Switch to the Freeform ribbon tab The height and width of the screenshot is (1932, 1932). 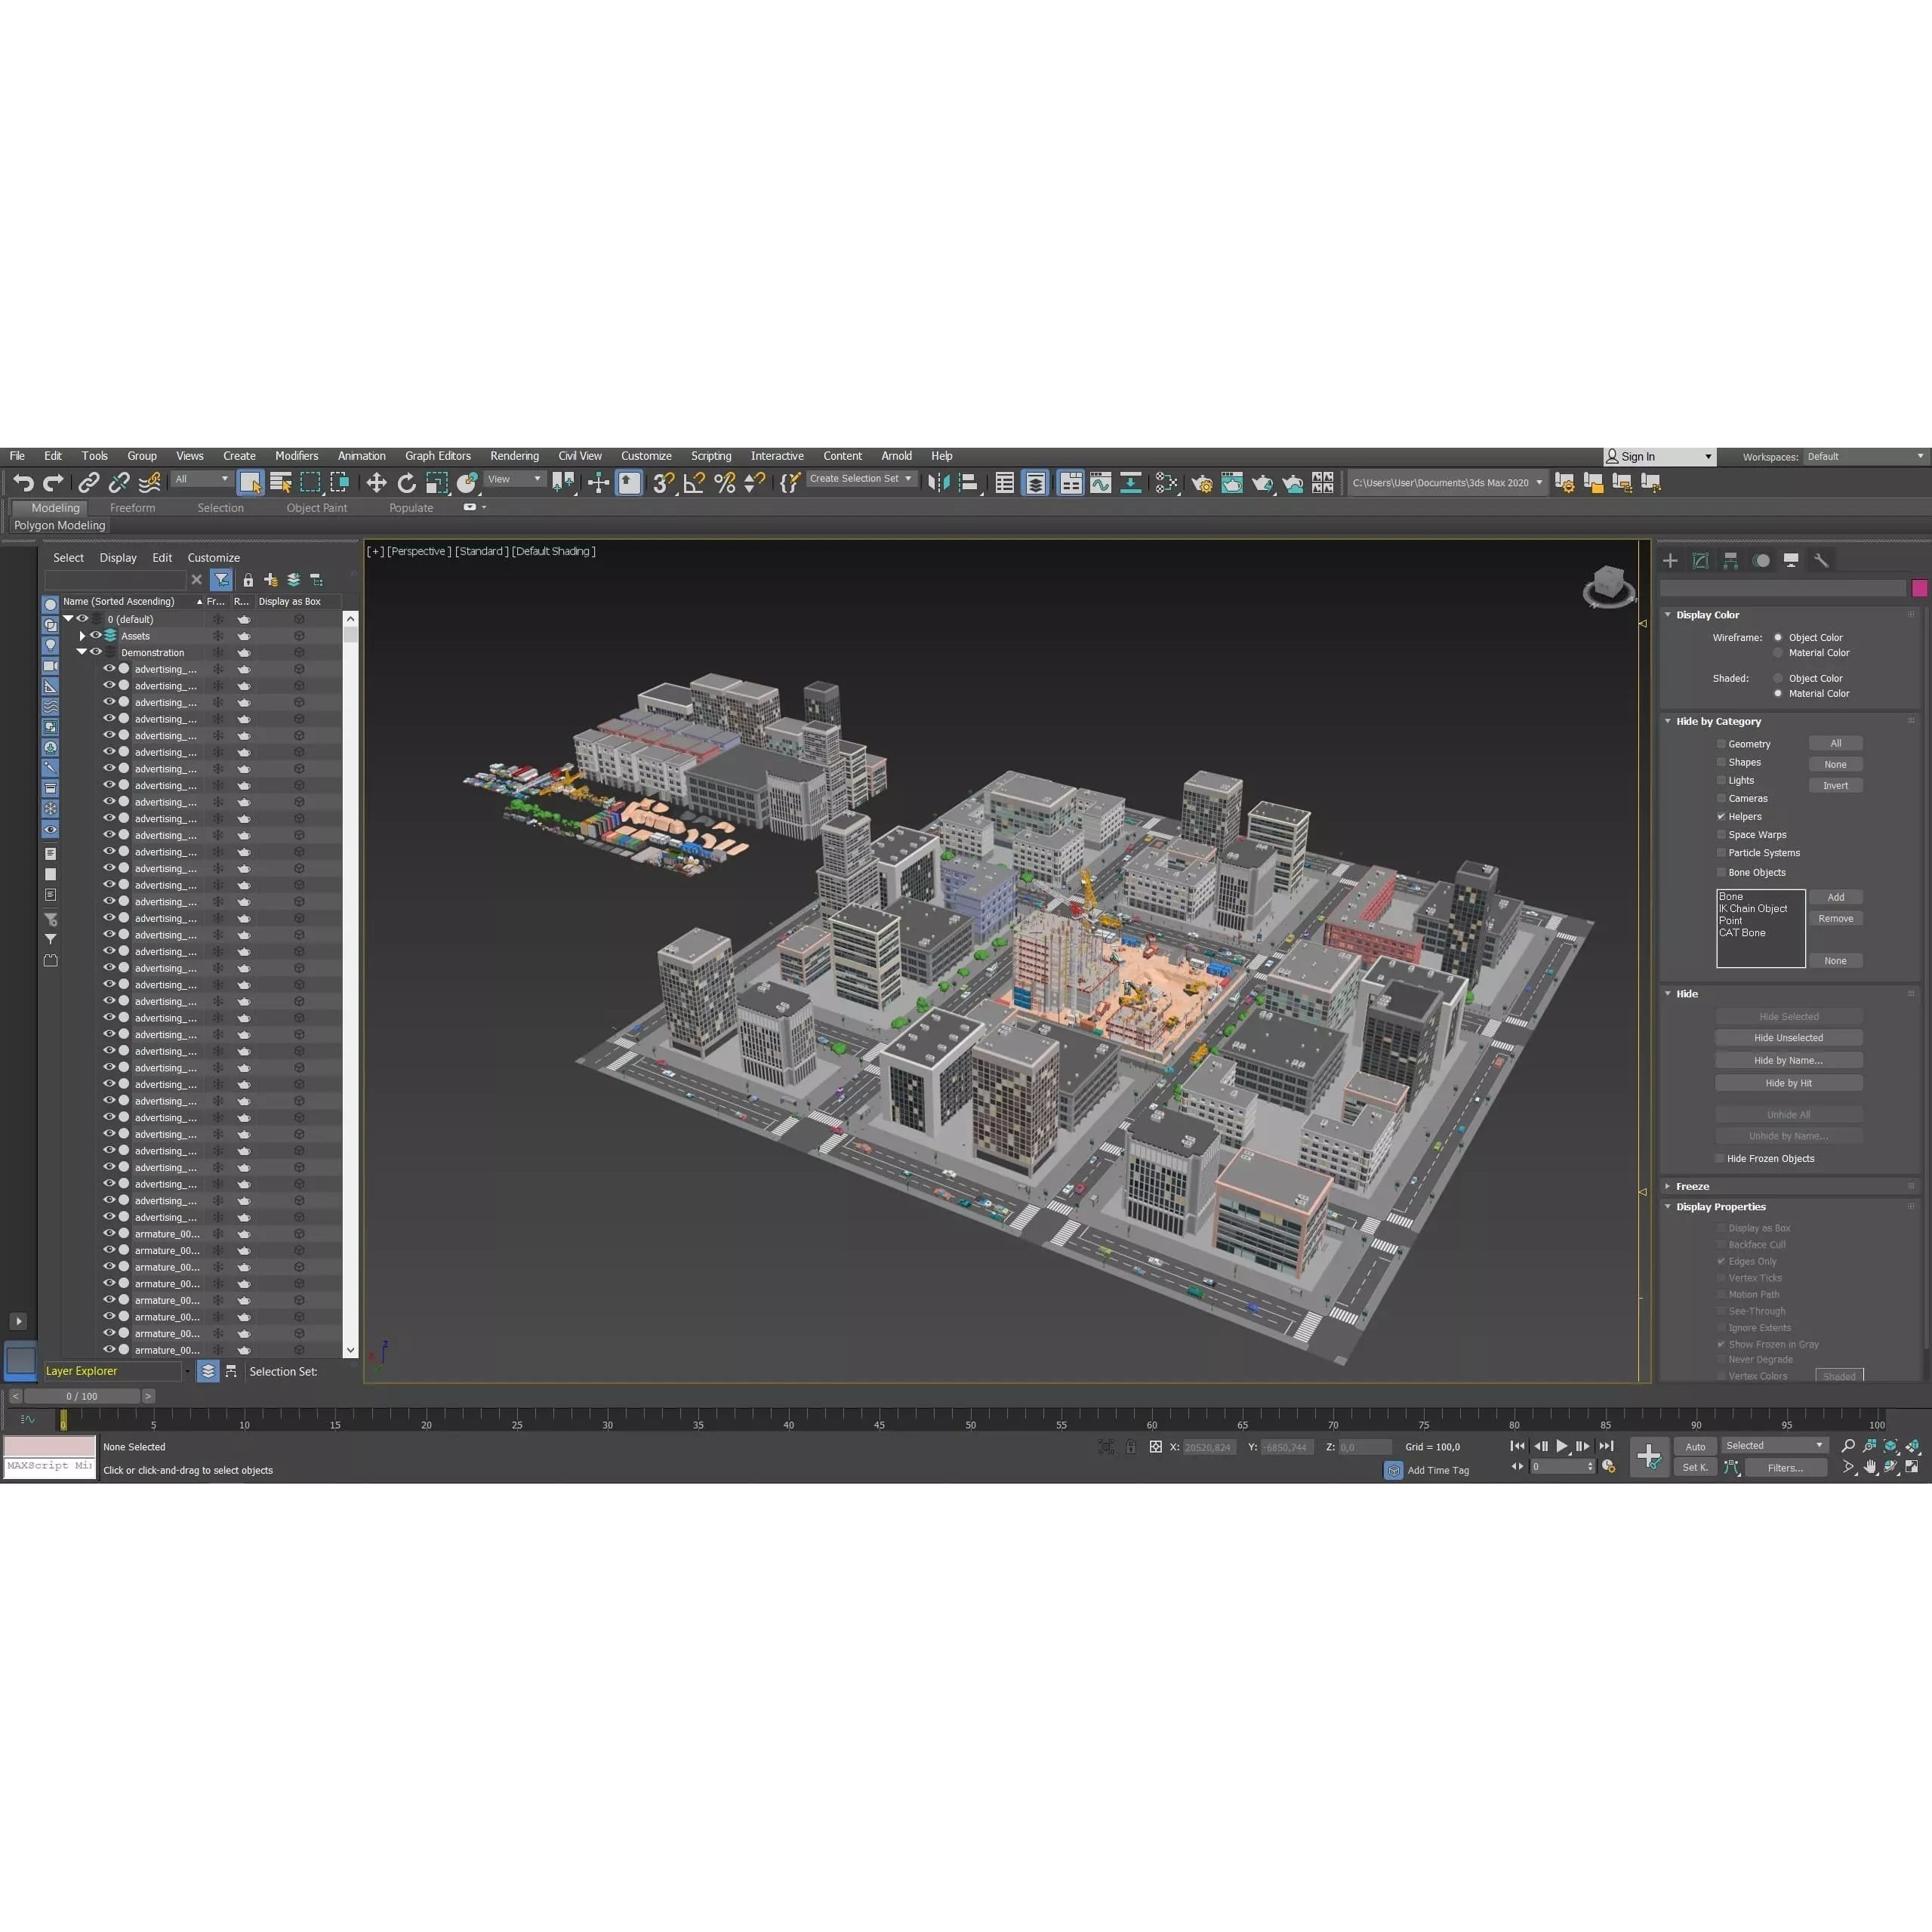click(133, 507)
